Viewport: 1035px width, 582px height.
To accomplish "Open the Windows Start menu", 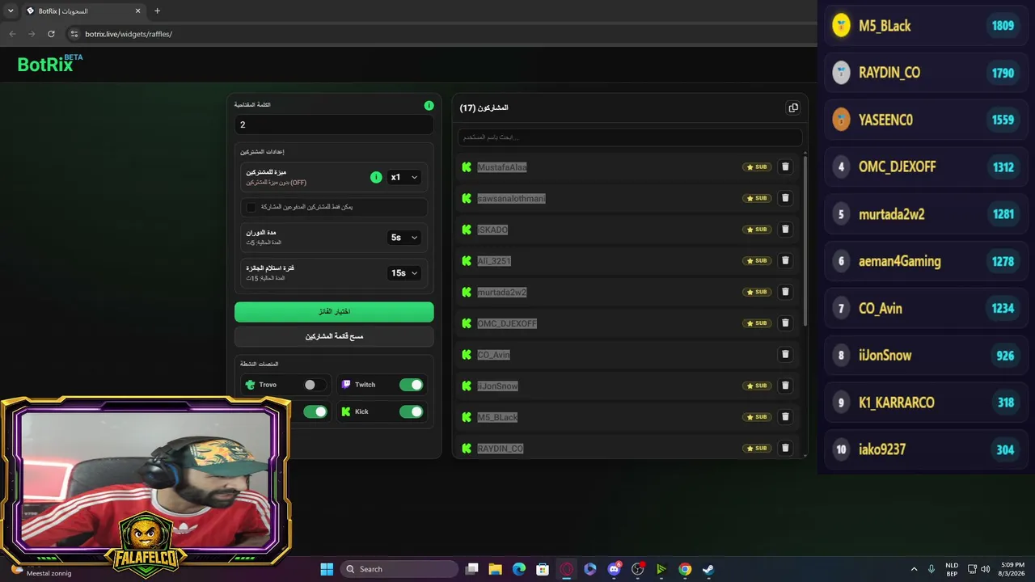I will click(x=327, y=569).
